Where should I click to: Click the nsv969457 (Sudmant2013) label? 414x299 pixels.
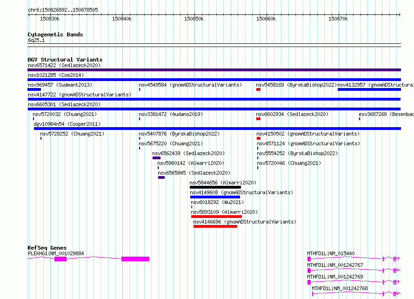pos(60,85)
